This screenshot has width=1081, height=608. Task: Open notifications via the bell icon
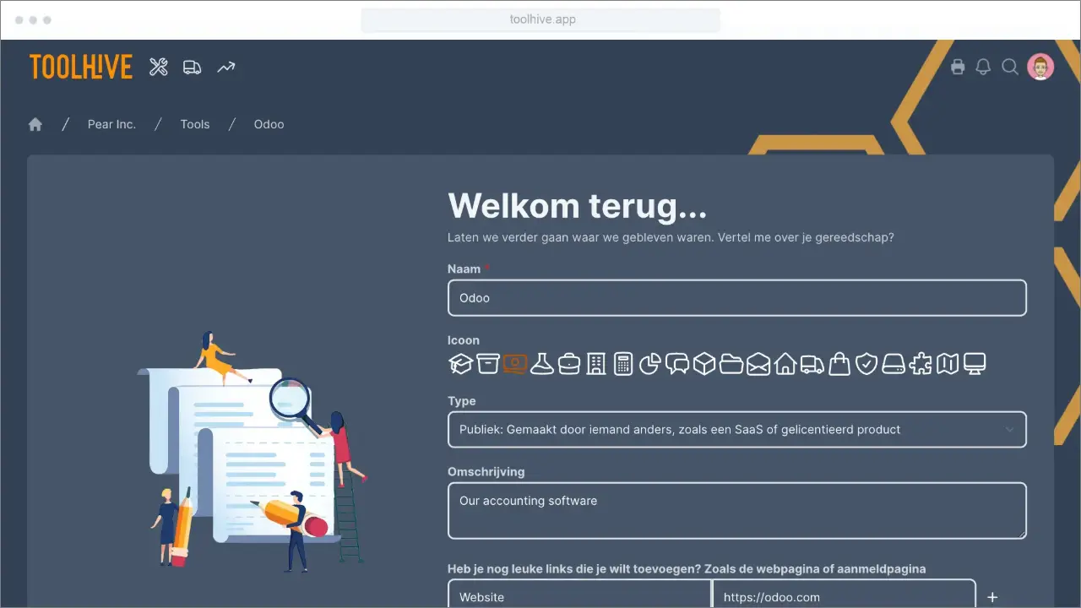pos(983,66)
